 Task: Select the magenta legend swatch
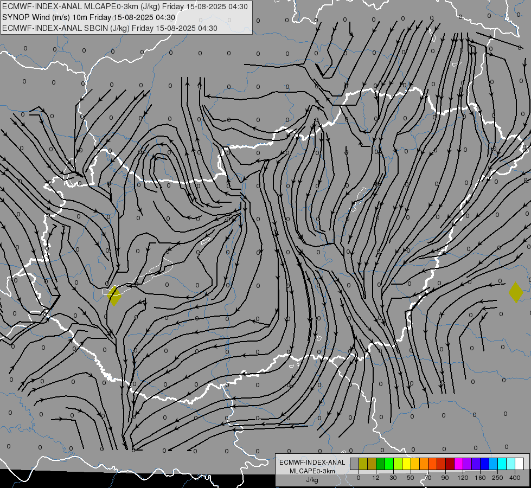(459, 464)
